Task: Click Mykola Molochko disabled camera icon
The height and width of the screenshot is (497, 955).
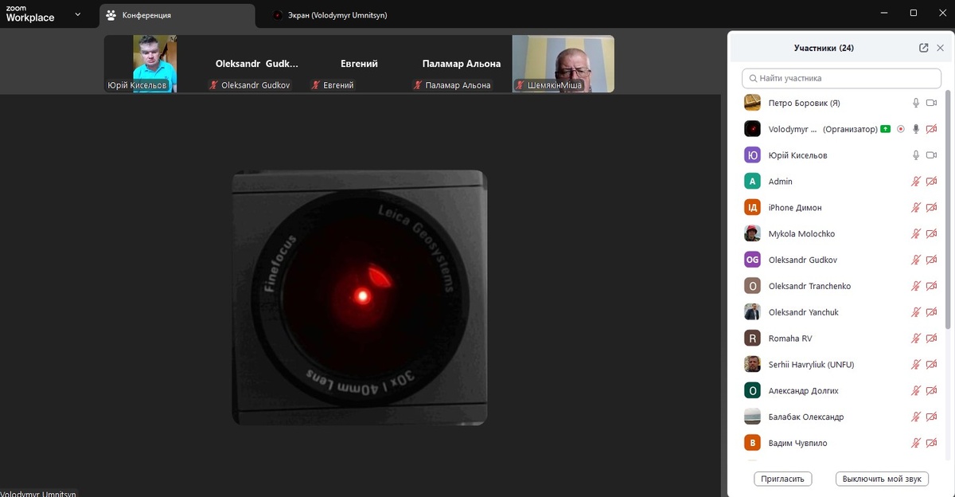Action: click(931, 234)
